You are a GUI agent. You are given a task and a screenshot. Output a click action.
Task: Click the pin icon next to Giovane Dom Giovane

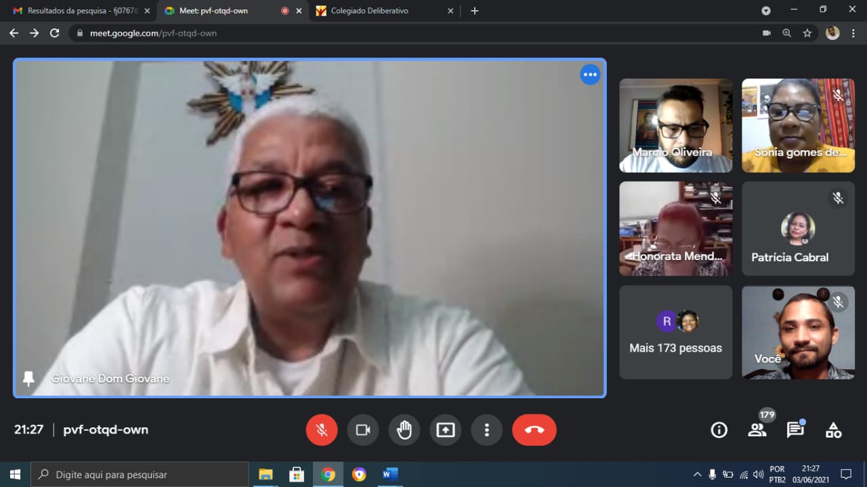tap(28, 378)
